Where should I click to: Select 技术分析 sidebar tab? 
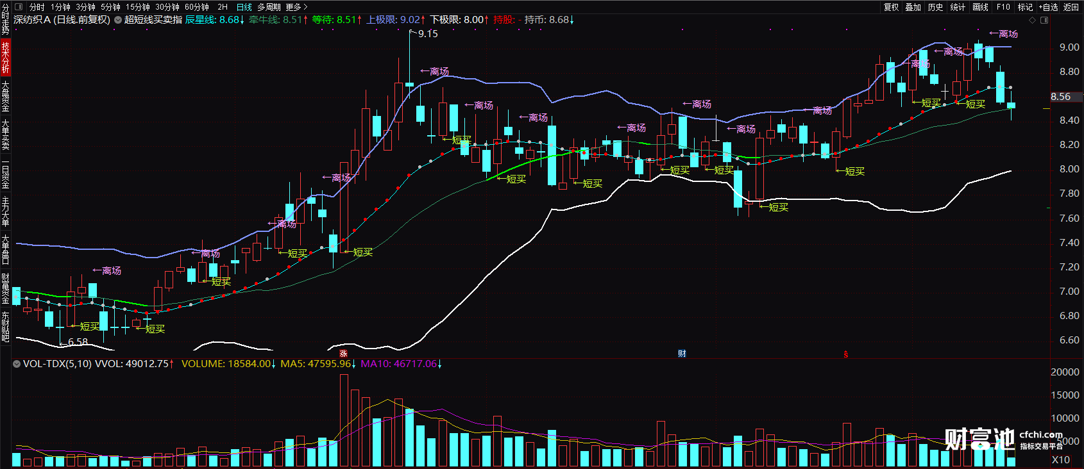[5, 57]
